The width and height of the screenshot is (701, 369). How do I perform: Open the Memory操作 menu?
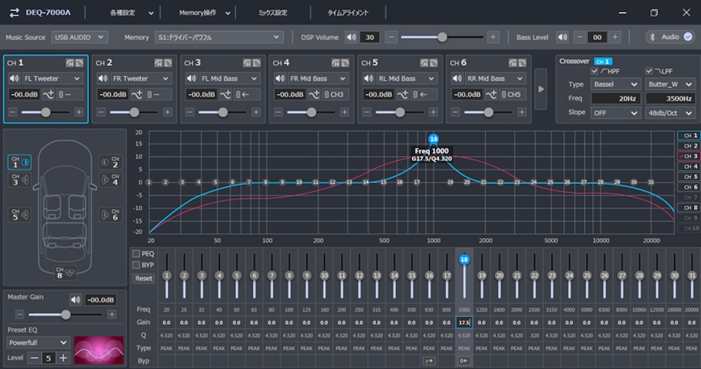coord(204,12)
